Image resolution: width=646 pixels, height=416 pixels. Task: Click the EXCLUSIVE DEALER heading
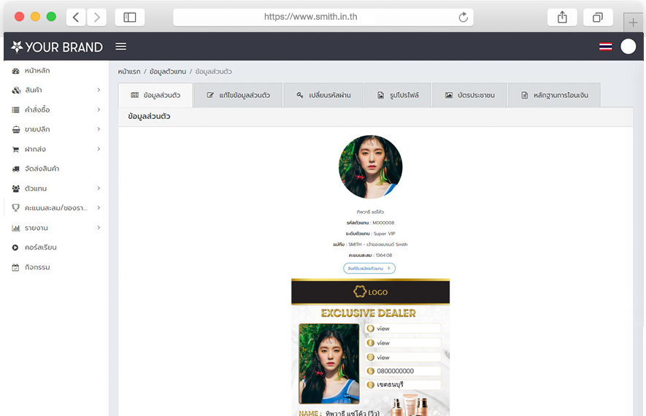(x=369, y=313)
